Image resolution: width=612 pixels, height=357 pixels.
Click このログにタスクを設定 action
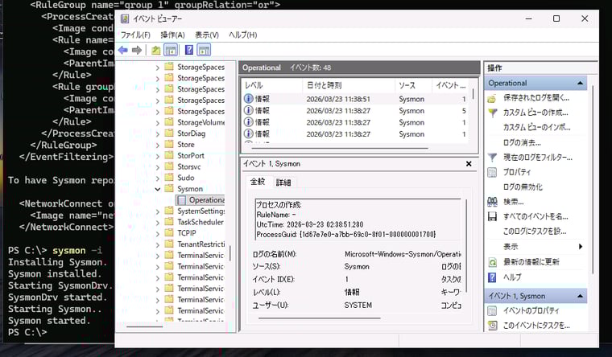point(535,232)
